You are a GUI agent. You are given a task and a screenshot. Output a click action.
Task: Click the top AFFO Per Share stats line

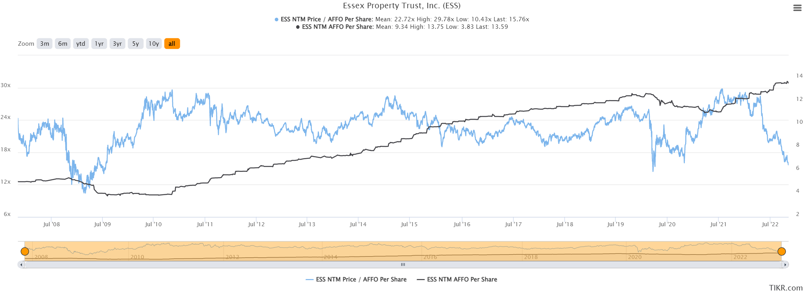tap(402, 27)
